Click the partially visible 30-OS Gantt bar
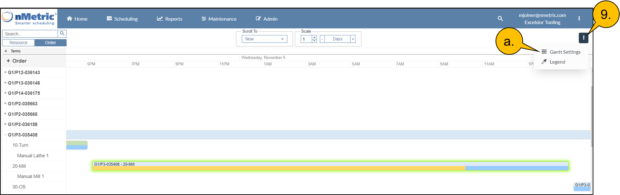The height and width of the screenshot is (195, 620). (x=582, y=187)
